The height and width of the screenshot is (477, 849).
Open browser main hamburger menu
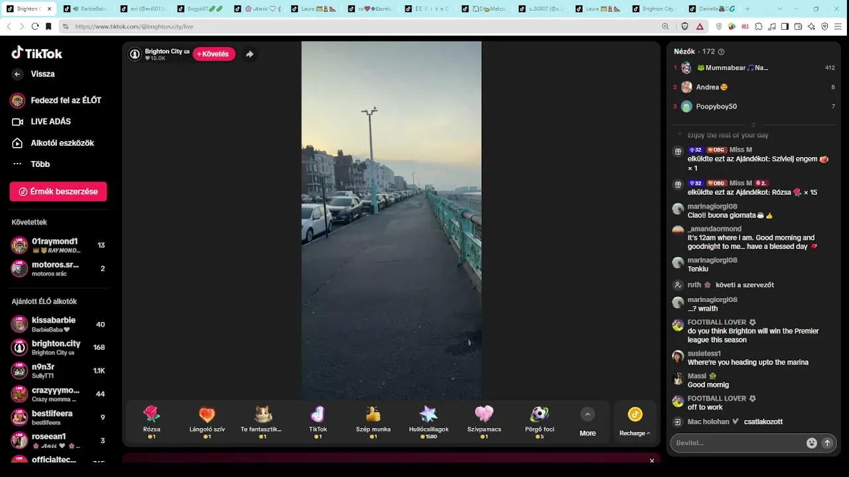838,26
